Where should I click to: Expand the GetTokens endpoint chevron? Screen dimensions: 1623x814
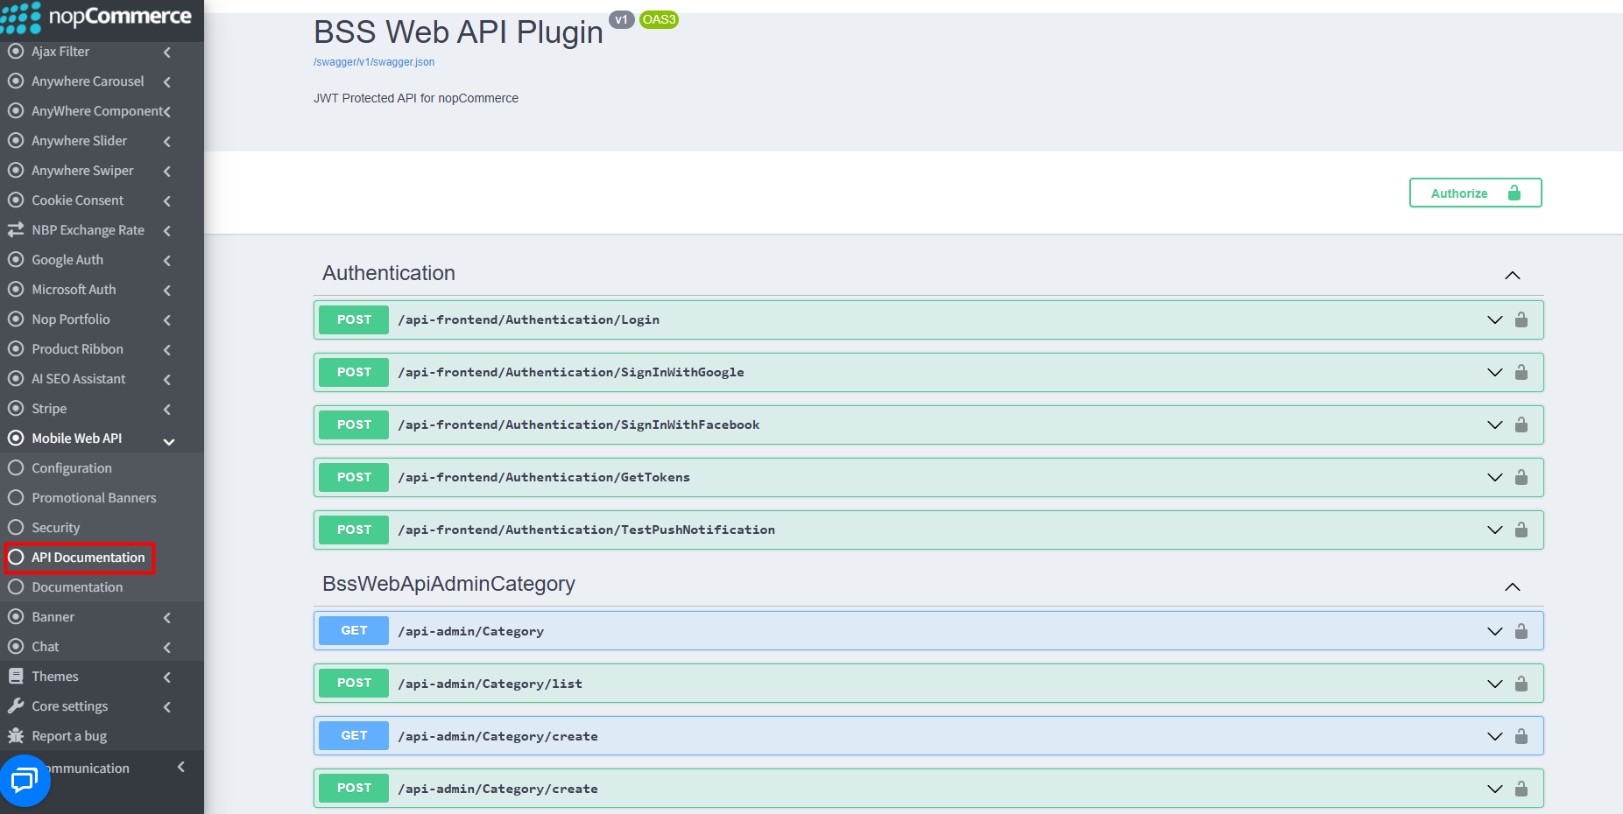(x=1495, y=477)
